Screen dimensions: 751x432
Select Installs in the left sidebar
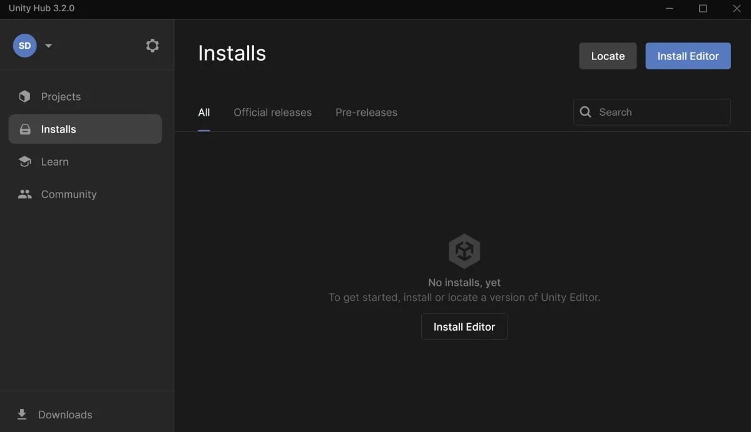58,129
